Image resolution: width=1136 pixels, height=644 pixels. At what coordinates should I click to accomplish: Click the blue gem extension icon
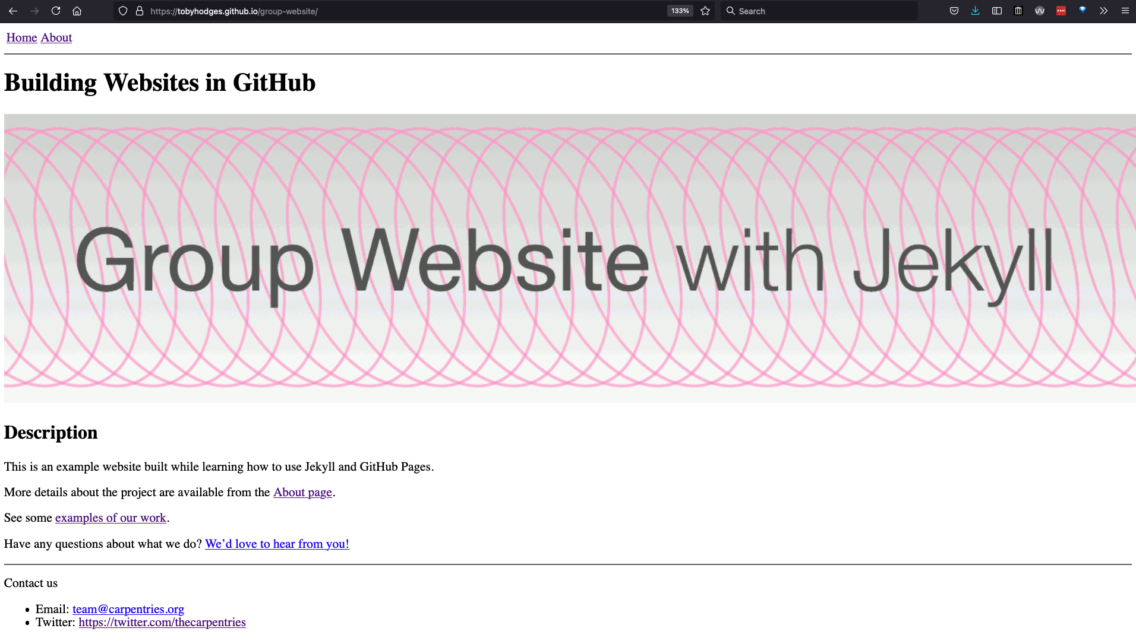tap(1083, 10)
